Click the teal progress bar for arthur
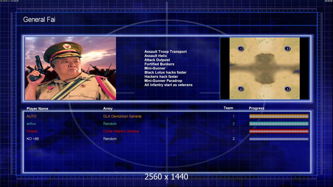This screenshot has height=187, width=333. (x=279, y=124)
